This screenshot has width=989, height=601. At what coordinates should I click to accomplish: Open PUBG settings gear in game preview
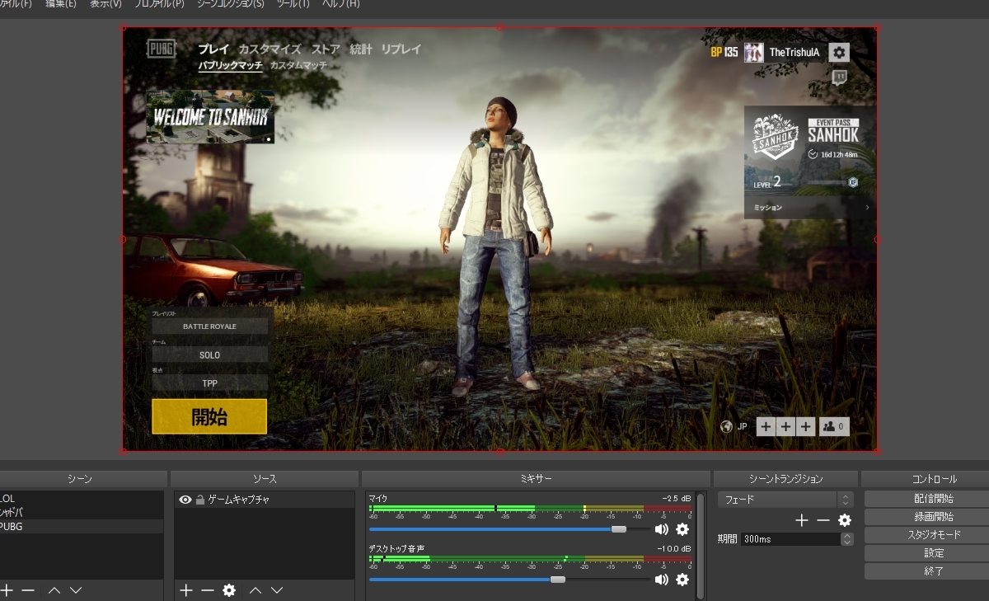pyautogui.click(x=839, y=52)
